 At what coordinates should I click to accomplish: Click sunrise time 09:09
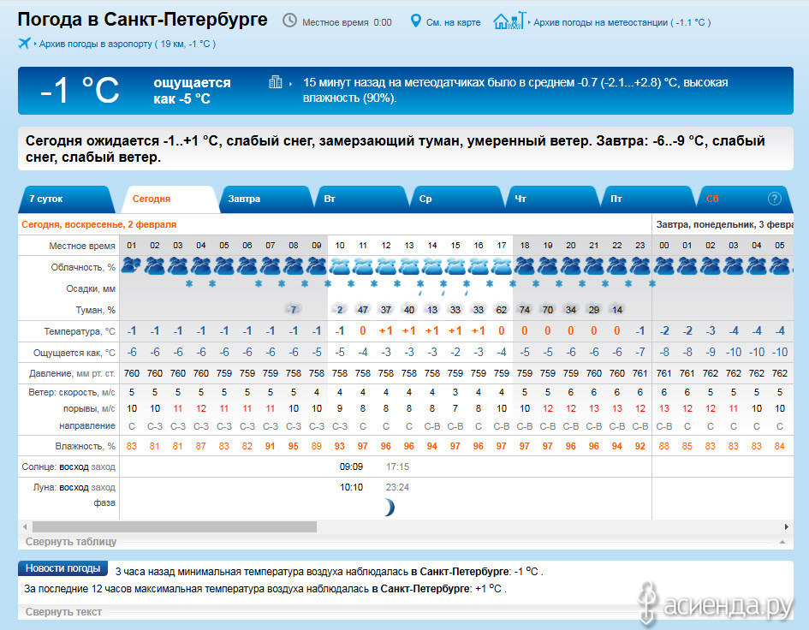[351, 467]
